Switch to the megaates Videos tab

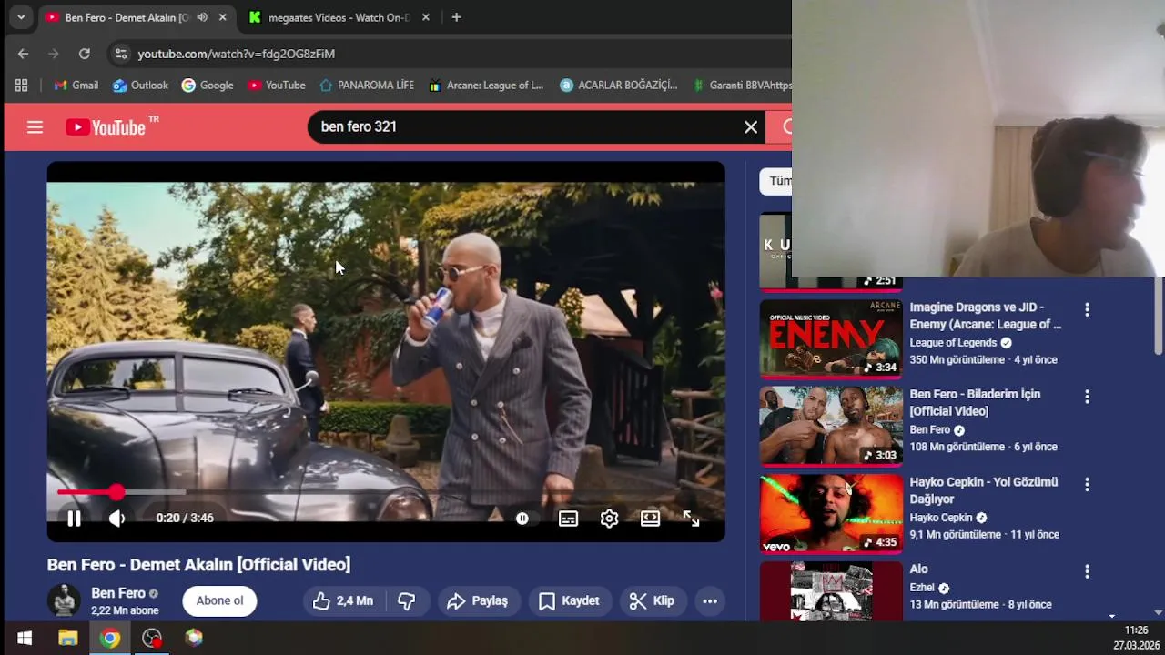[339, 17]
